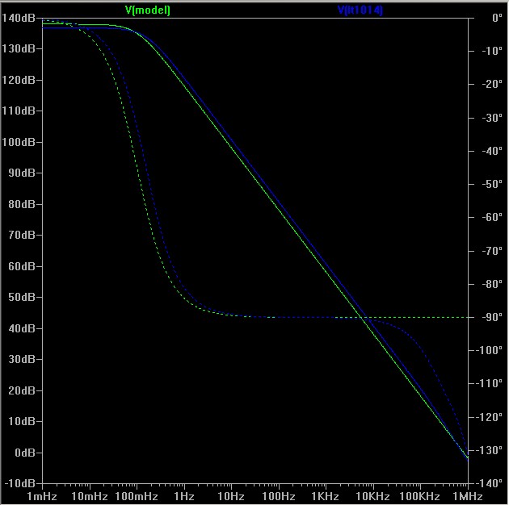Screen dimensions: 509x505
Task: Select the -10dB label at axis bottom
Action: tap(23, 483)
